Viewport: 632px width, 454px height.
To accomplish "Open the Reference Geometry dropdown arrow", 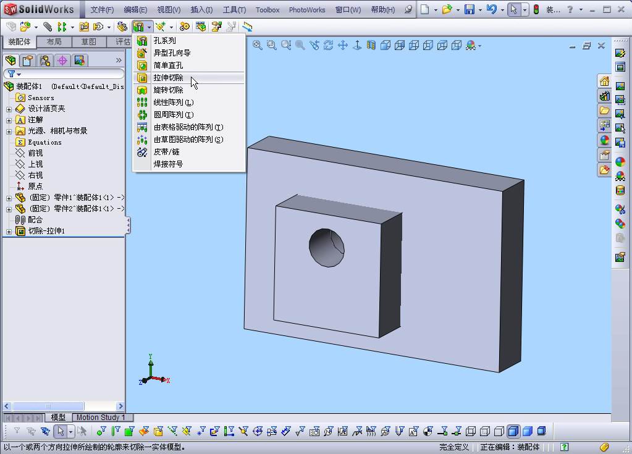I will pyautogui.click(x=171, y=27).
